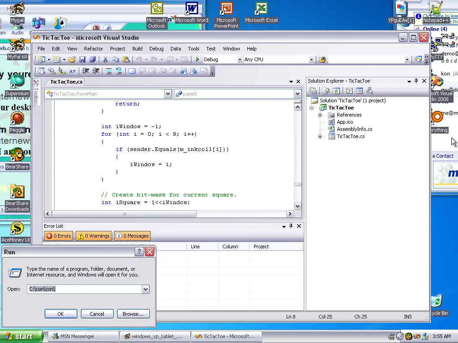Viewport: 458px width, 343px height.
Task: Click Browse... in the Run dialog
Action: (133, 314)
